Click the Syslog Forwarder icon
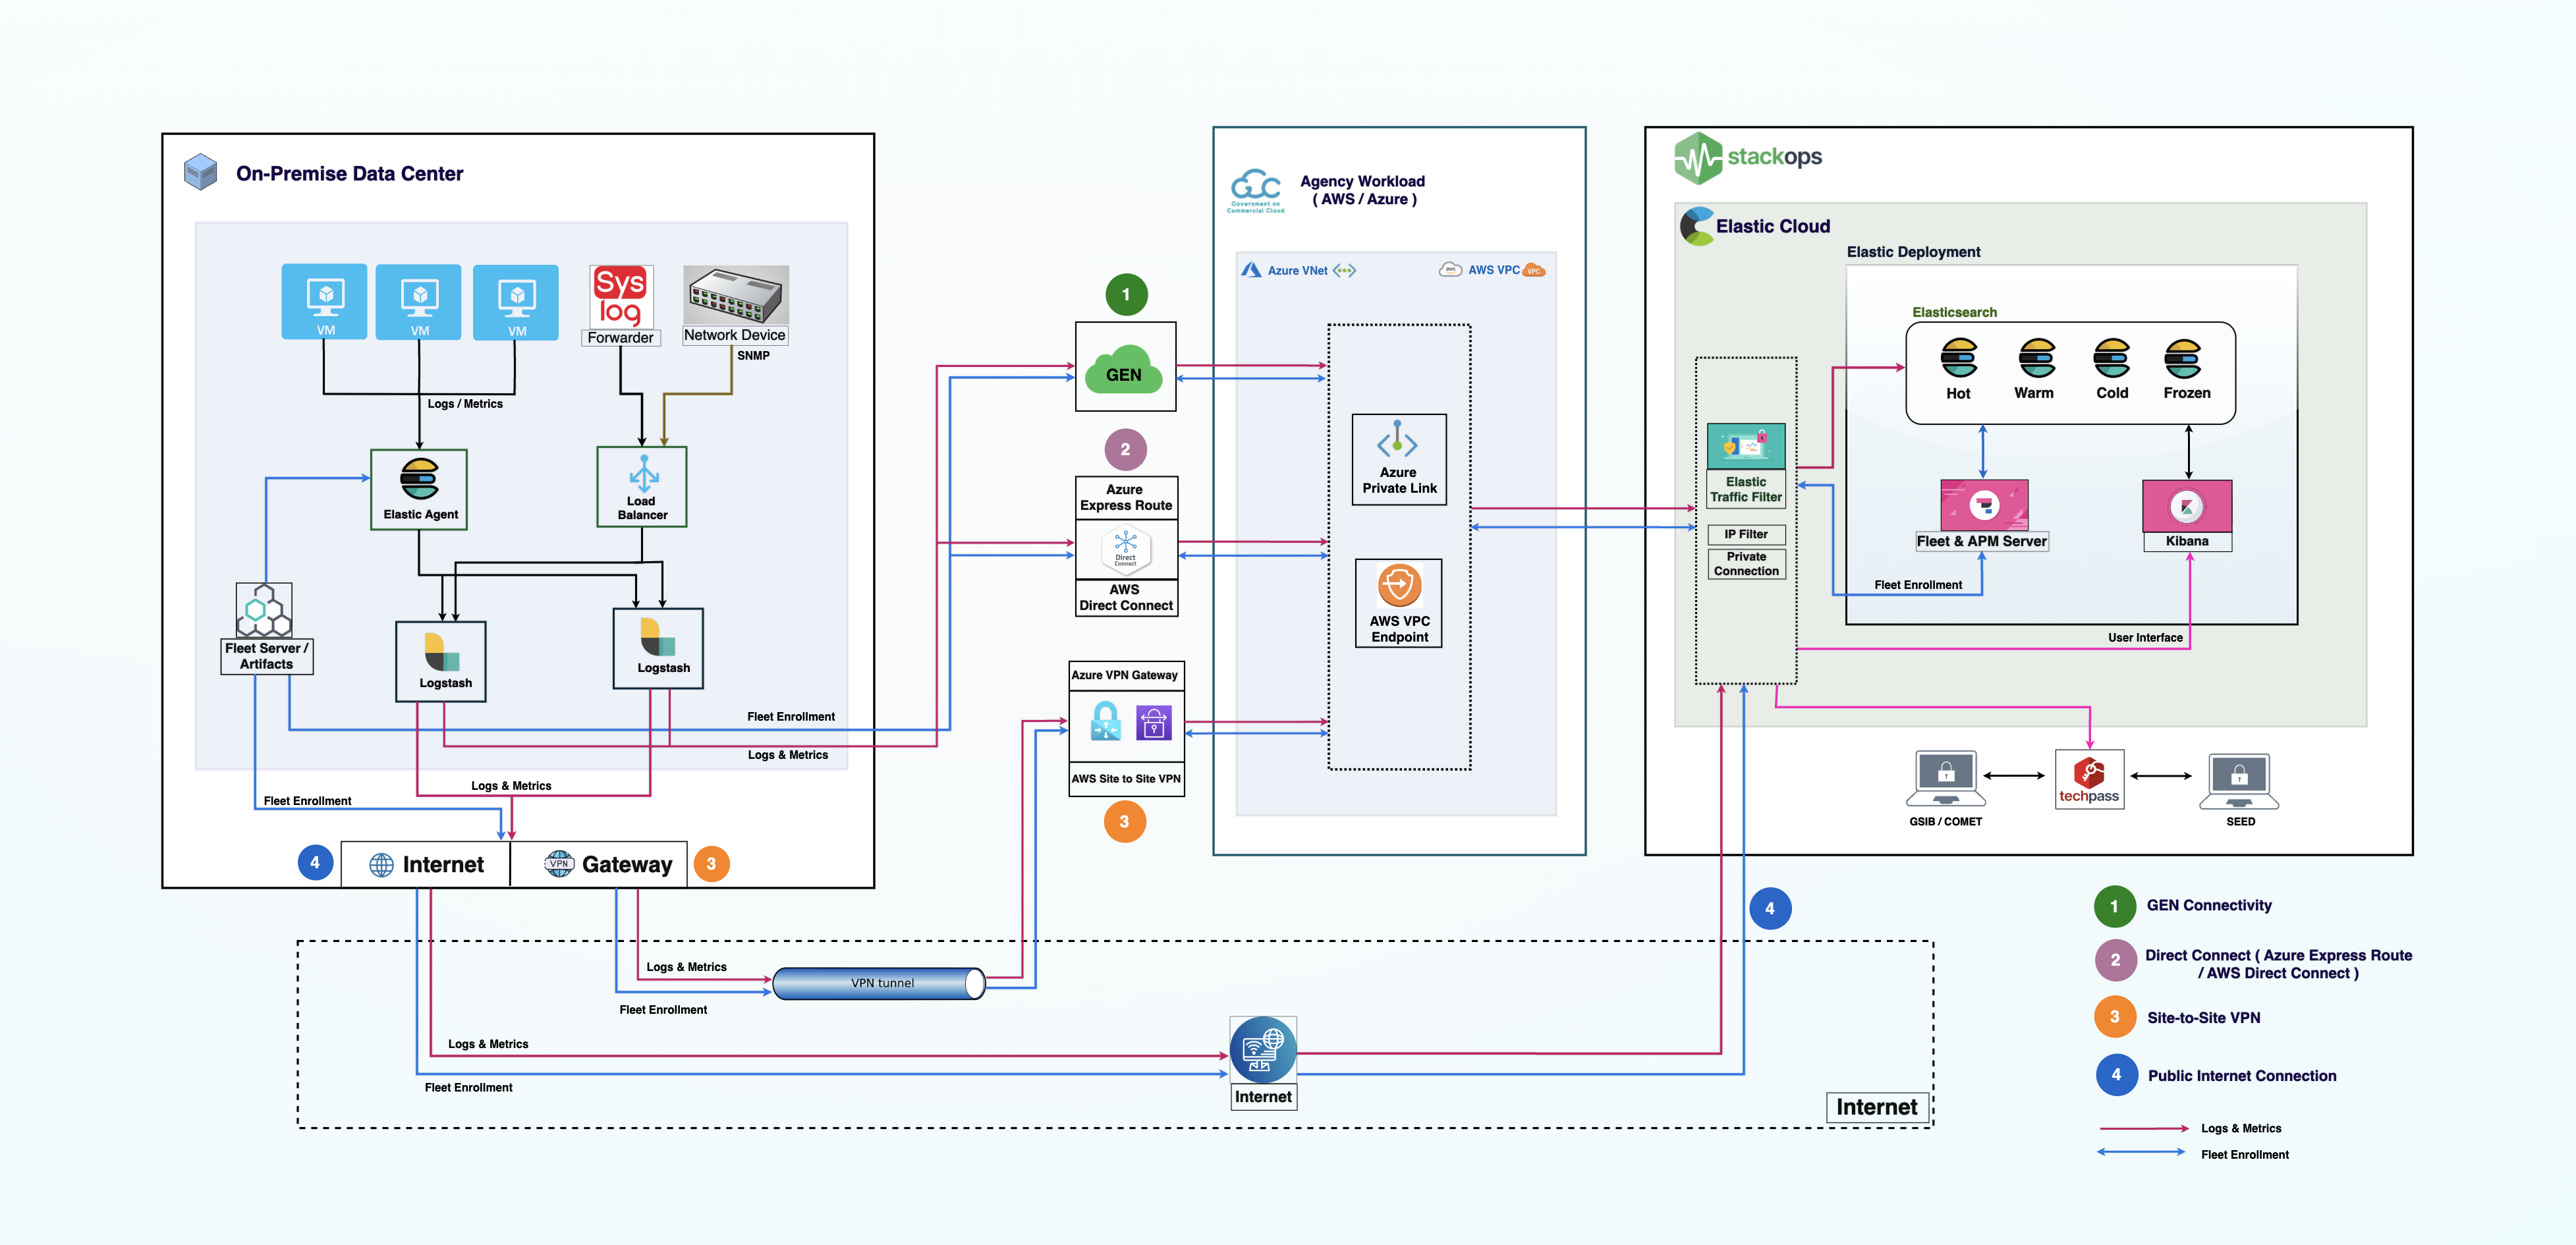Screen dimensions: 2576x1245 click(x=621, y=296)
